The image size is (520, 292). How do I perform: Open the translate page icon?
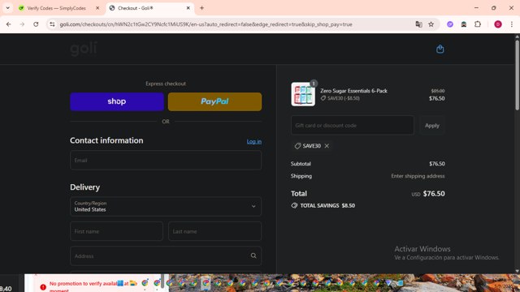pyautogui.click(x=418, y=24)
